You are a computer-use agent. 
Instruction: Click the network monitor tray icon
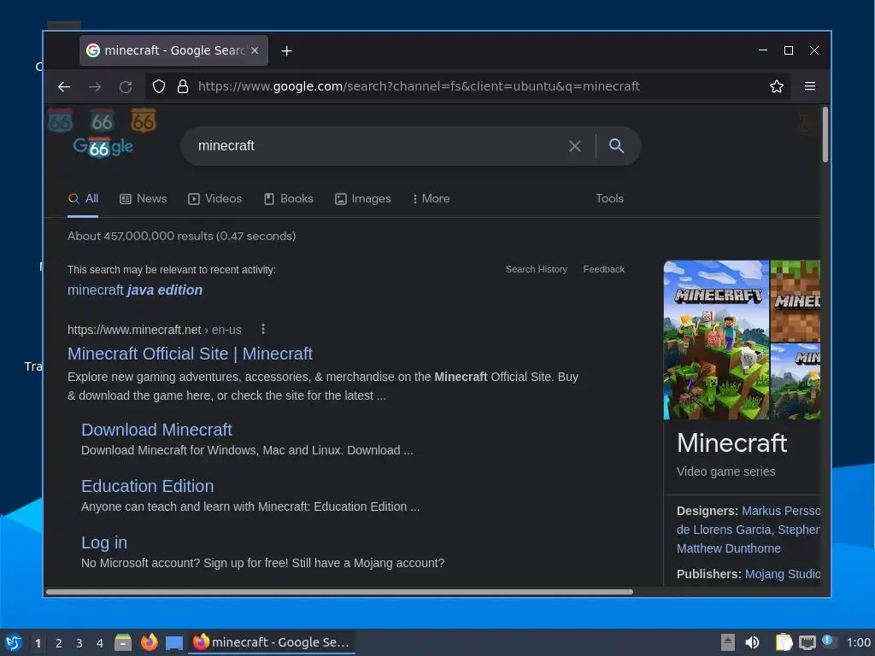point(807,642)
